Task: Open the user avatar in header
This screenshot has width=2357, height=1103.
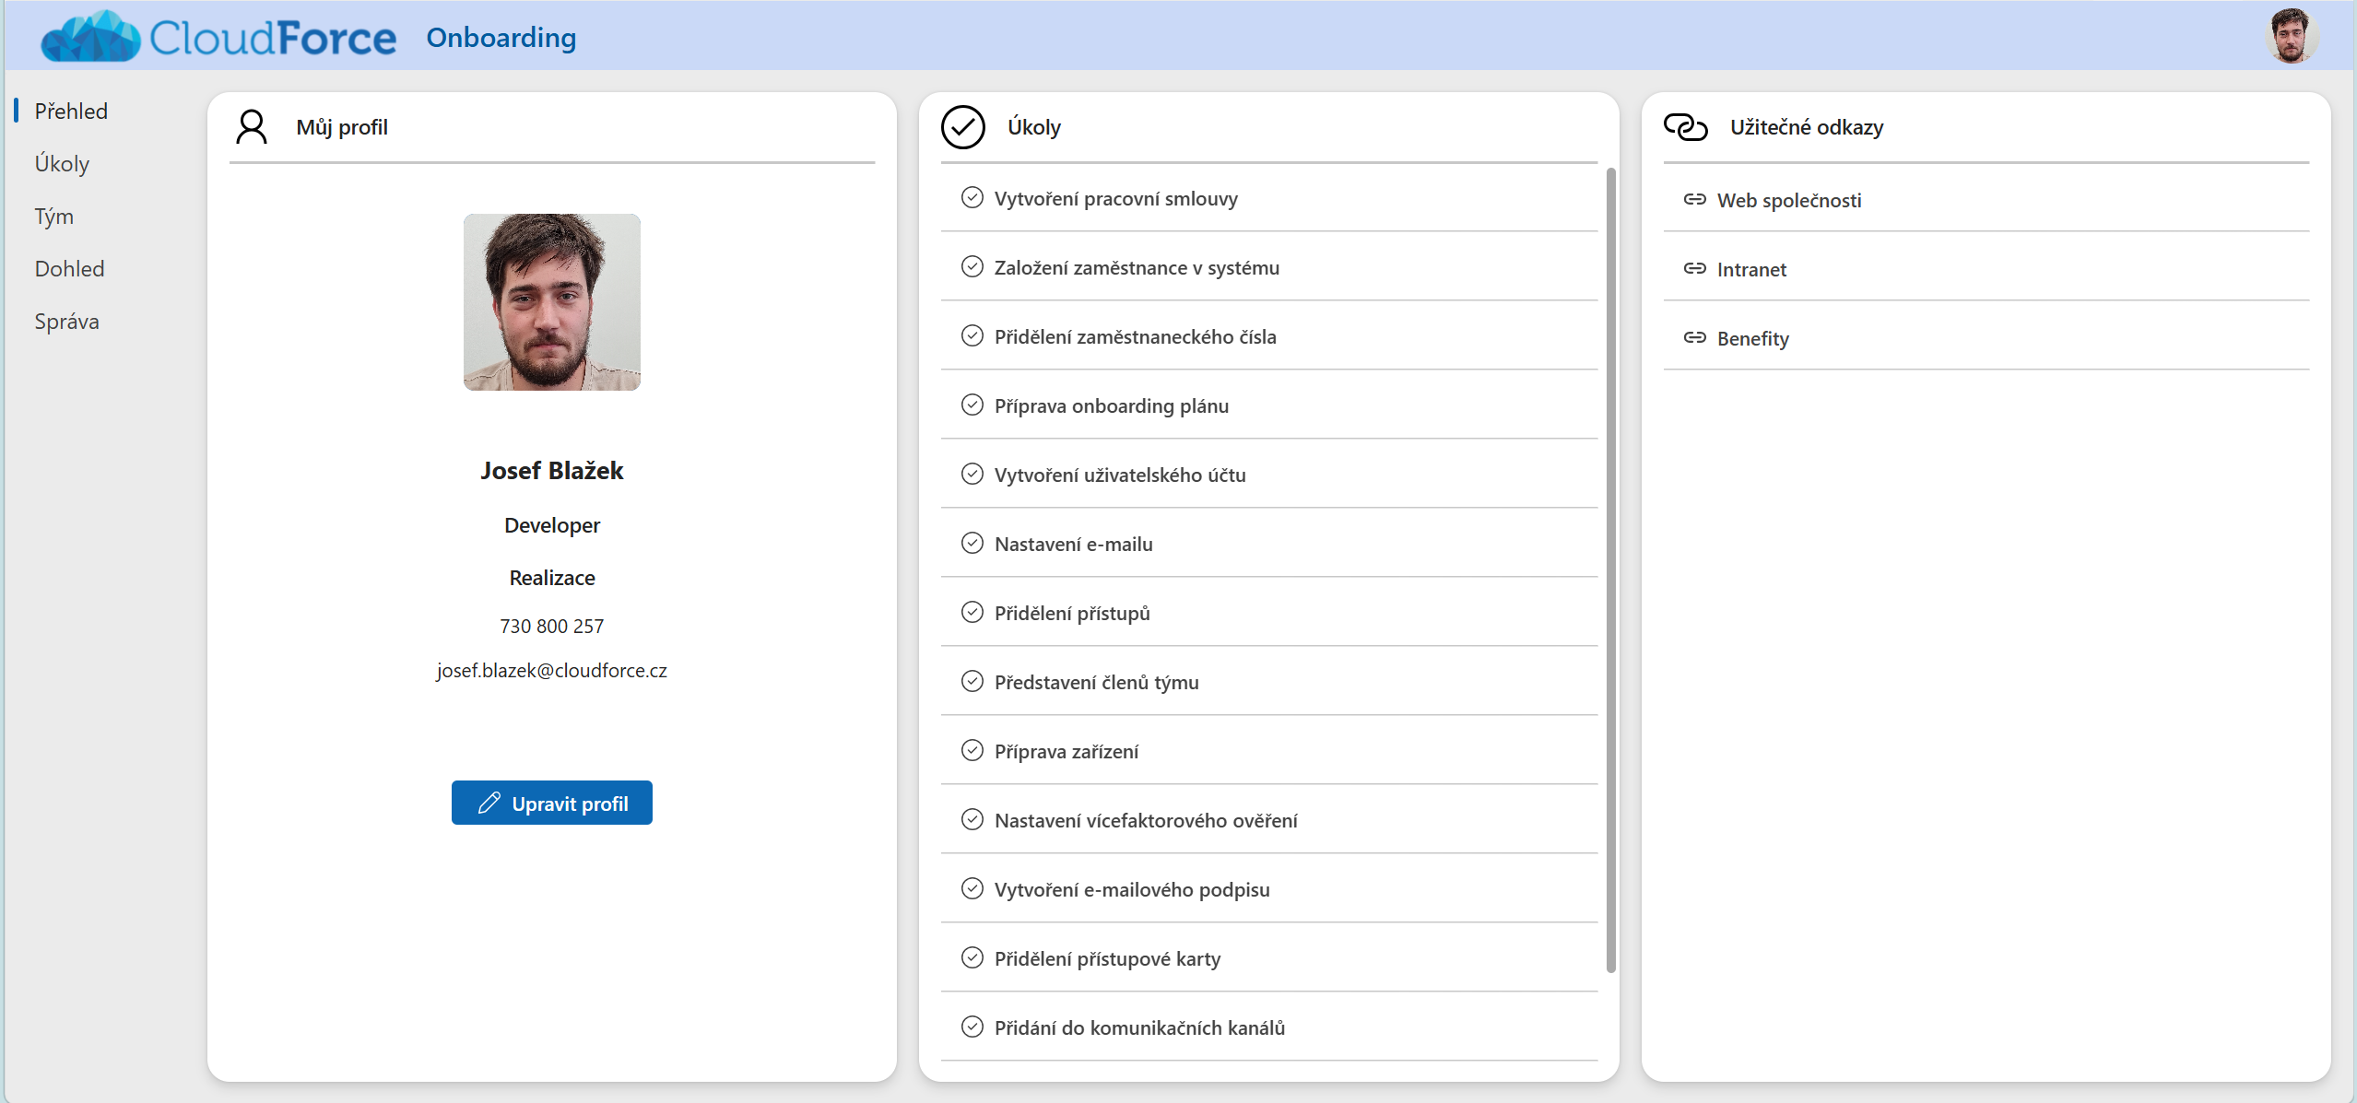Action: (2291, 36)
